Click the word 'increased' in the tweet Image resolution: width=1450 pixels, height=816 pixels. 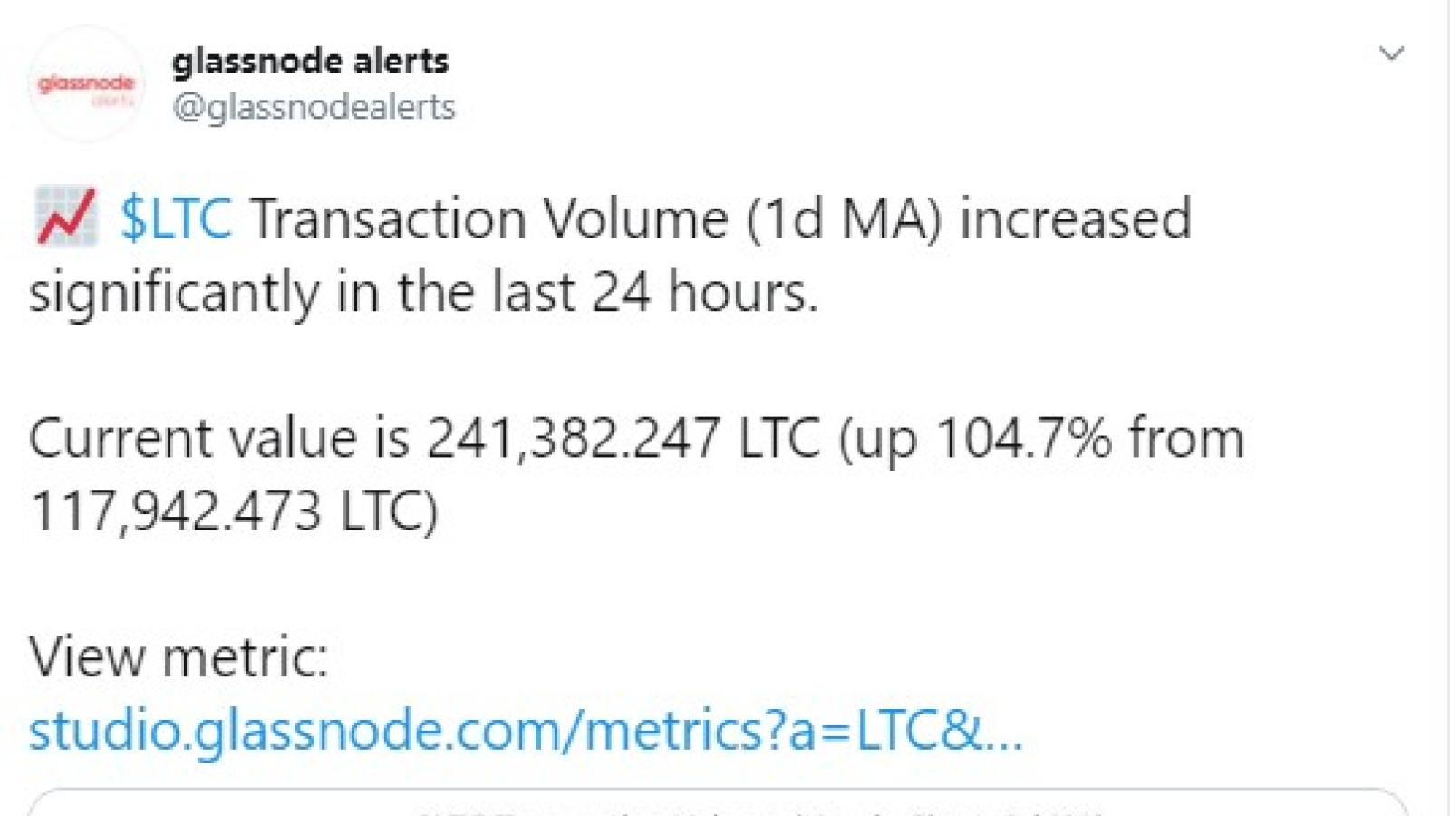click(1076, 219)
